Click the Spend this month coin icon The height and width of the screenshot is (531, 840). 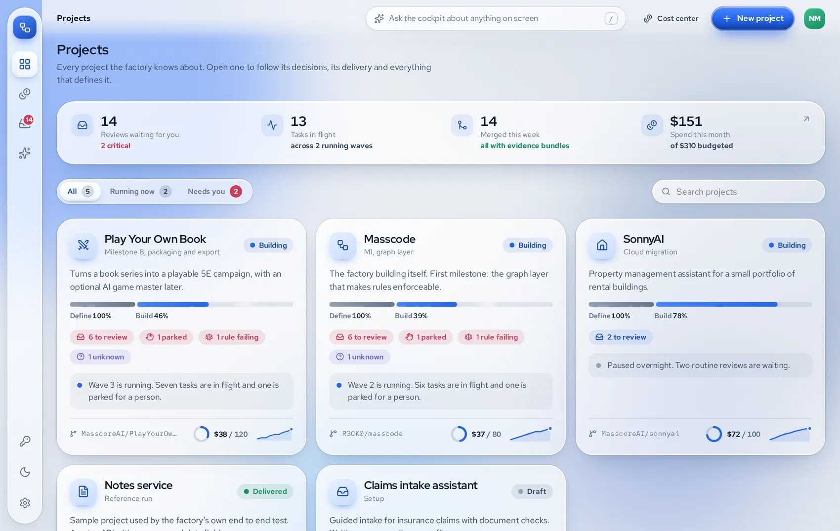pos(652,125)
